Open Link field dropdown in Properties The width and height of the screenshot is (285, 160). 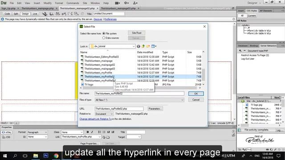click(x=100, y=137)
